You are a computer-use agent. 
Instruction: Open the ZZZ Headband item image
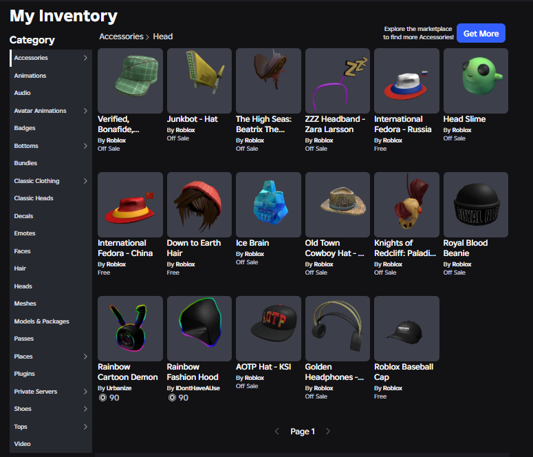(x=338, y=81)
